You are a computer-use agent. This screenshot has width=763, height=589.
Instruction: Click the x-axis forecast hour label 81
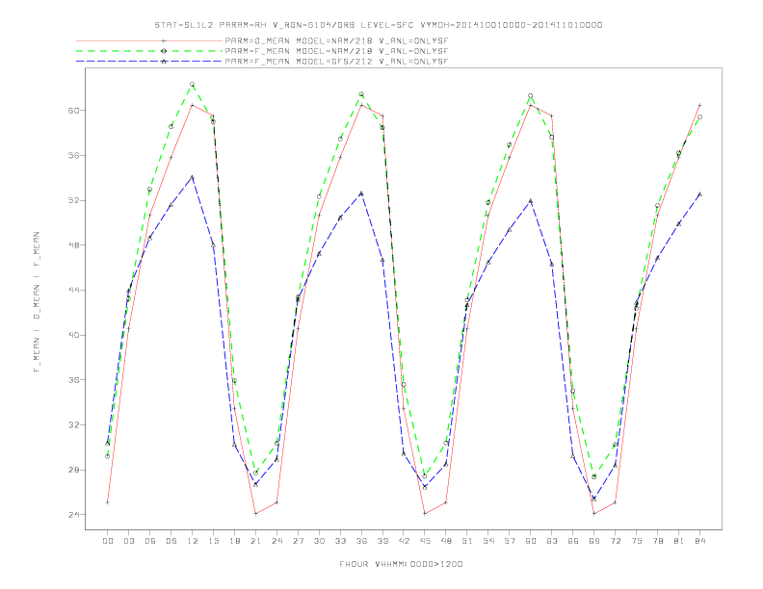click(x=678, y=541)
